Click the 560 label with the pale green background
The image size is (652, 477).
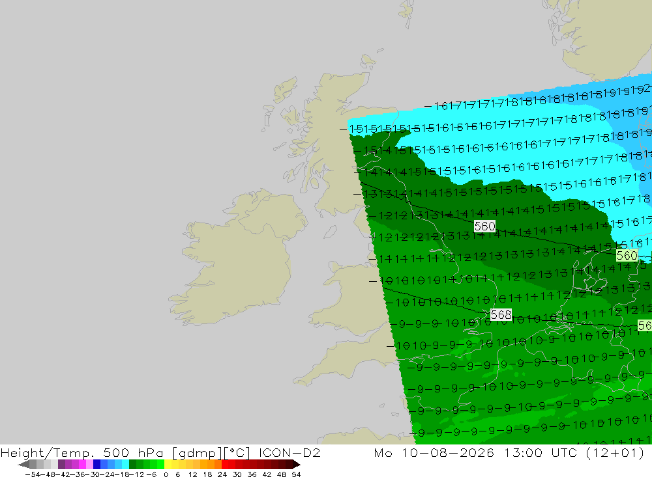pyautogui.click(x=627, y=255)
